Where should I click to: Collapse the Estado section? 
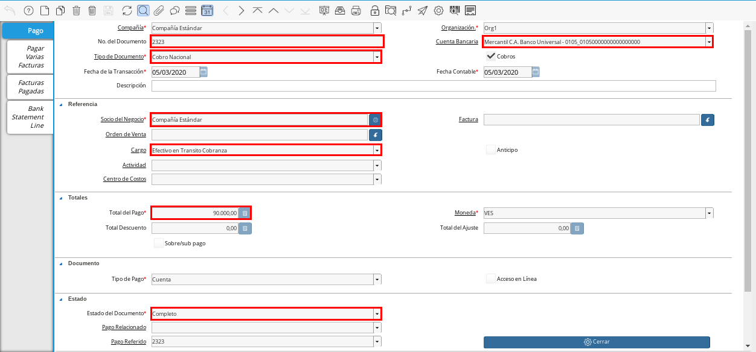(61, 298)
